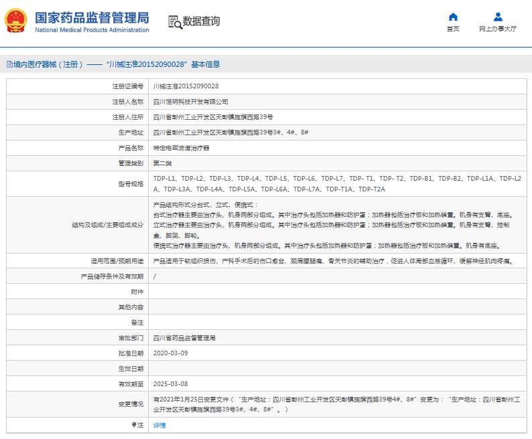Click the 网上办事大厅 label

[498, 29]
